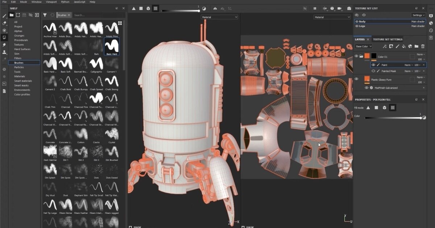435x228 pixels.
Task: Select the Paint brush tool in left toolbar
Action: pyautogui.click(x=4, y=16)
